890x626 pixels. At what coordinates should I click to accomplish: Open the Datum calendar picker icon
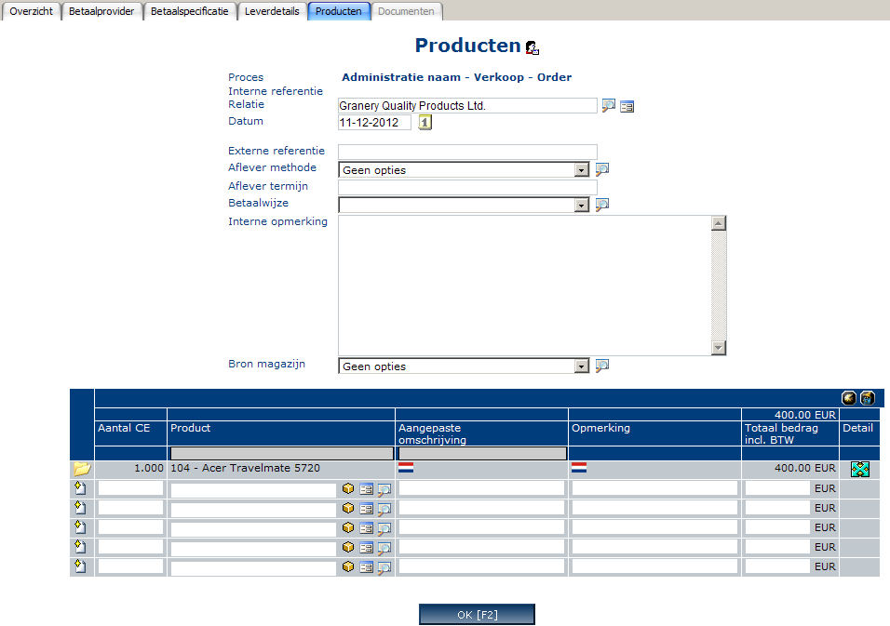pos(425,123)
